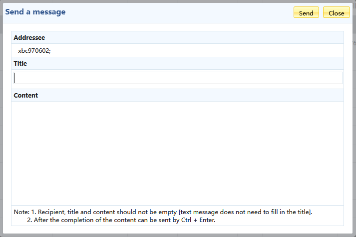356x237 pixels.
Task: Click the word 'Note:' in the footer
Action: 21,212
